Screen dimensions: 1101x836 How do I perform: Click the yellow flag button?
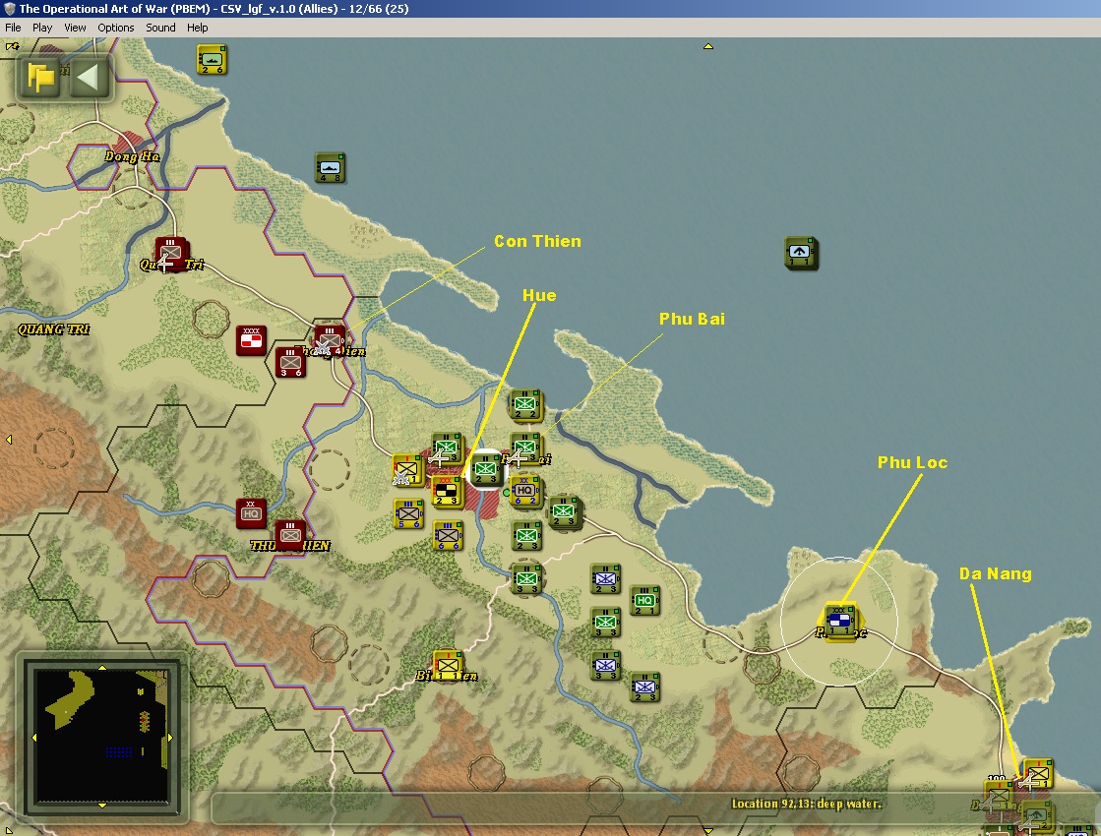point(40,77)
